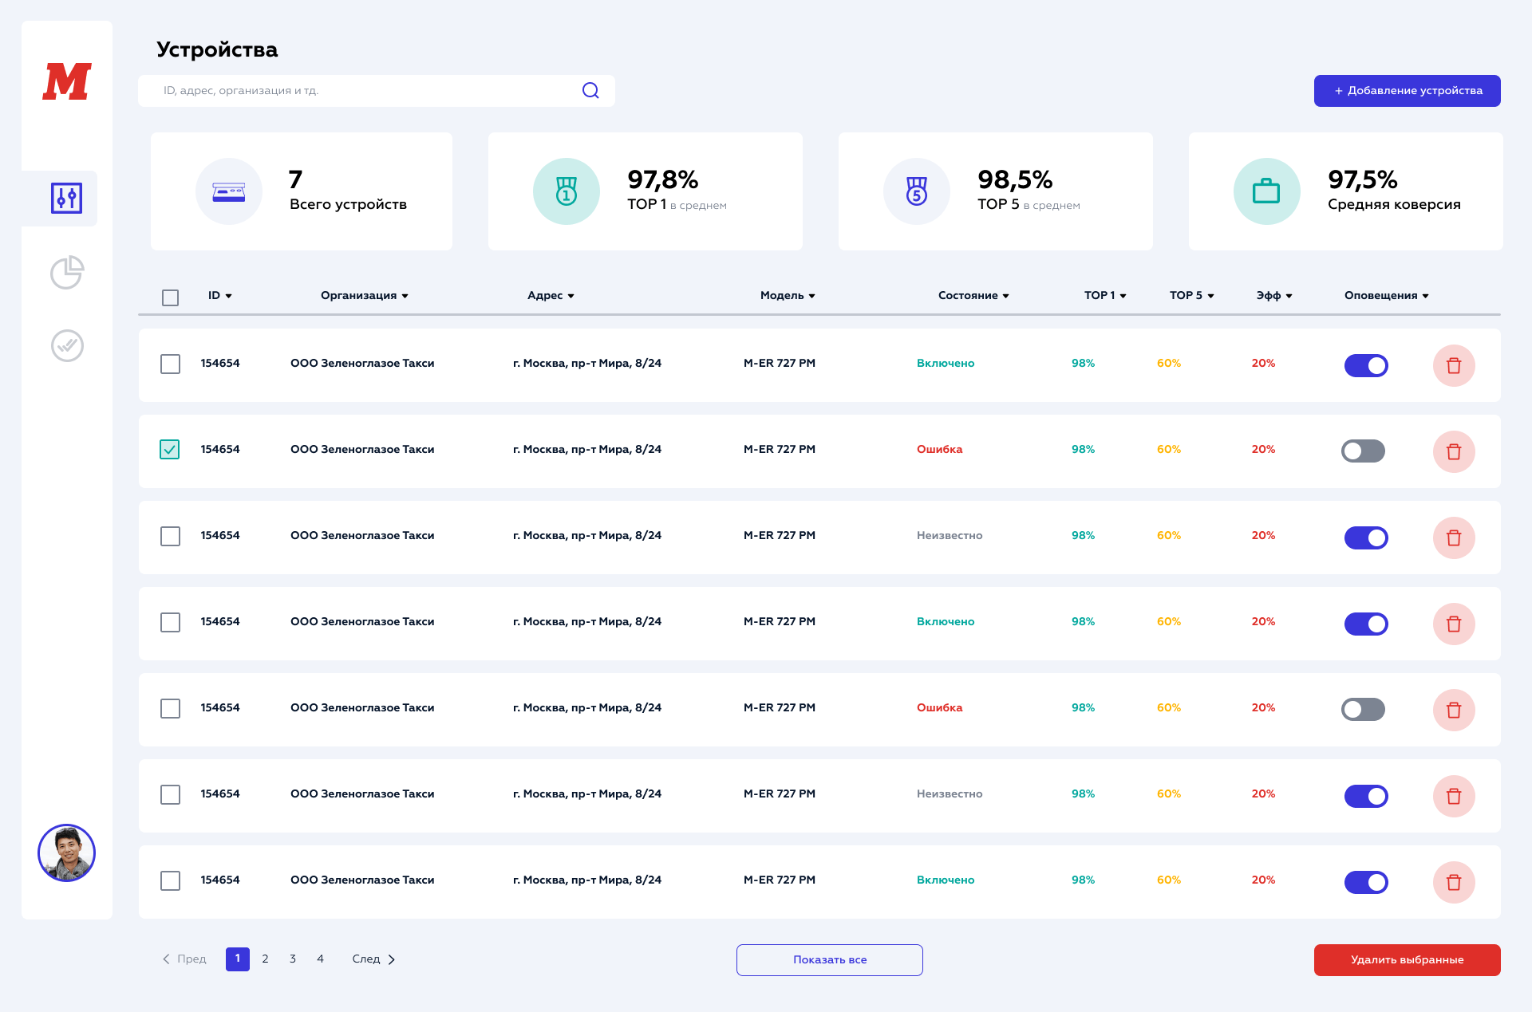The width and height of the screenshot is (1532, 1012).
Task: Disable notifications toggle in first row
Action: click(x=1365, y=365)
